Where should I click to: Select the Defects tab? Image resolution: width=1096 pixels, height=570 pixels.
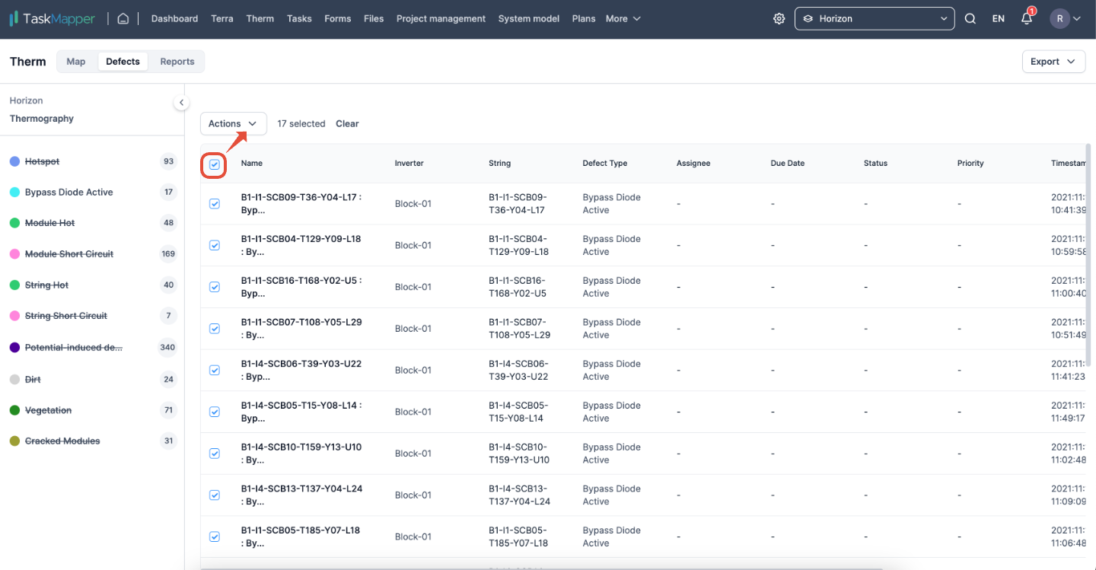(x=123, y=62)
